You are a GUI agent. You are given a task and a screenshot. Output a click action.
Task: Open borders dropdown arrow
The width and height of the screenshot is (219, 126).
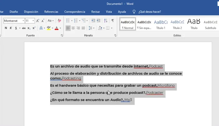(x=112, y=28)
